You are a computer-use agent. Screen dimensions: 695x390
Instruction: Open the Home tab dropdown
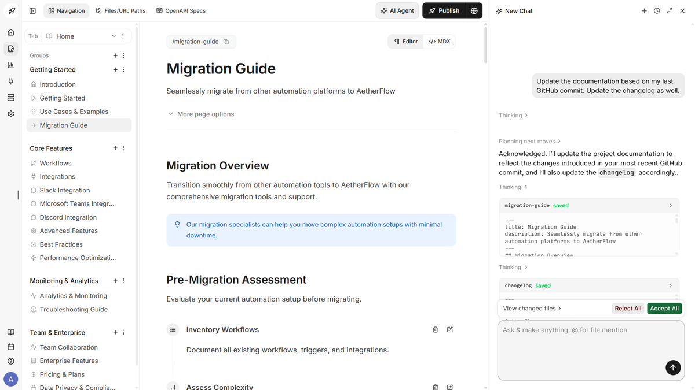point(114,36)
